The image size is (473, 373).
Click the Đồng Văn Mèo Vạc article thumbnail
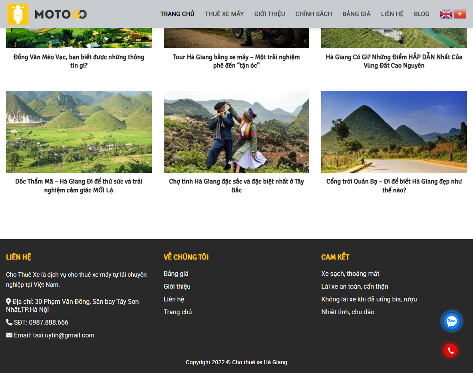[x=78, y=24]
